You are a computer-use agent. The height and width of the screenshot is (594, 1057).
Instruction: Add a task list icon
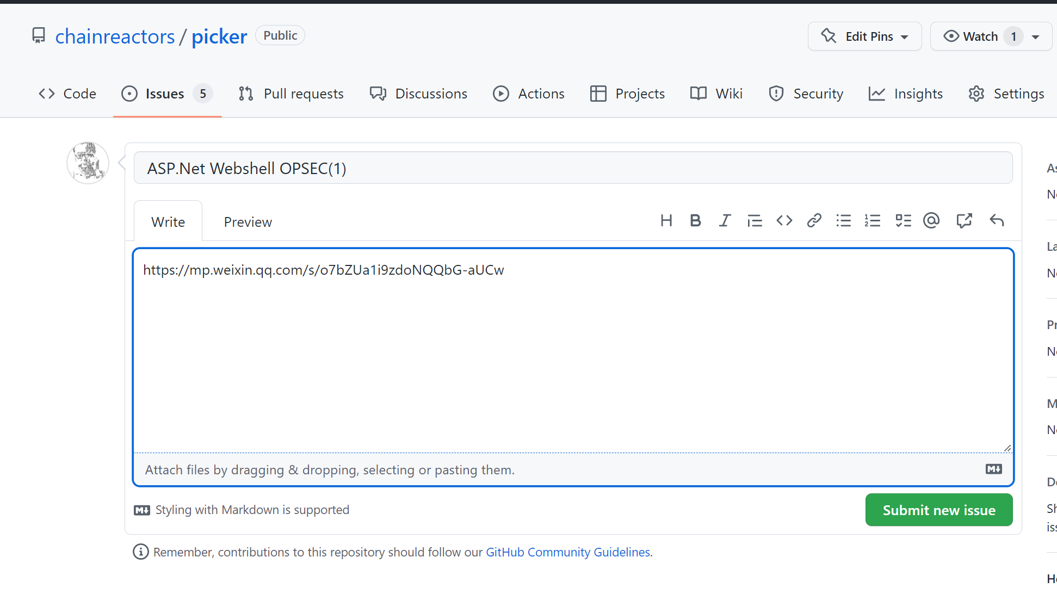coord(903,221)
